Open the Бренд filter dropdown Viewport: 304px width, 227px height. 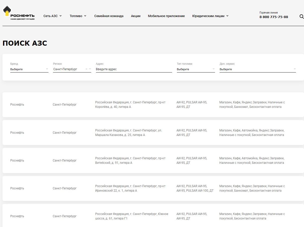click(x=29, y=69)
